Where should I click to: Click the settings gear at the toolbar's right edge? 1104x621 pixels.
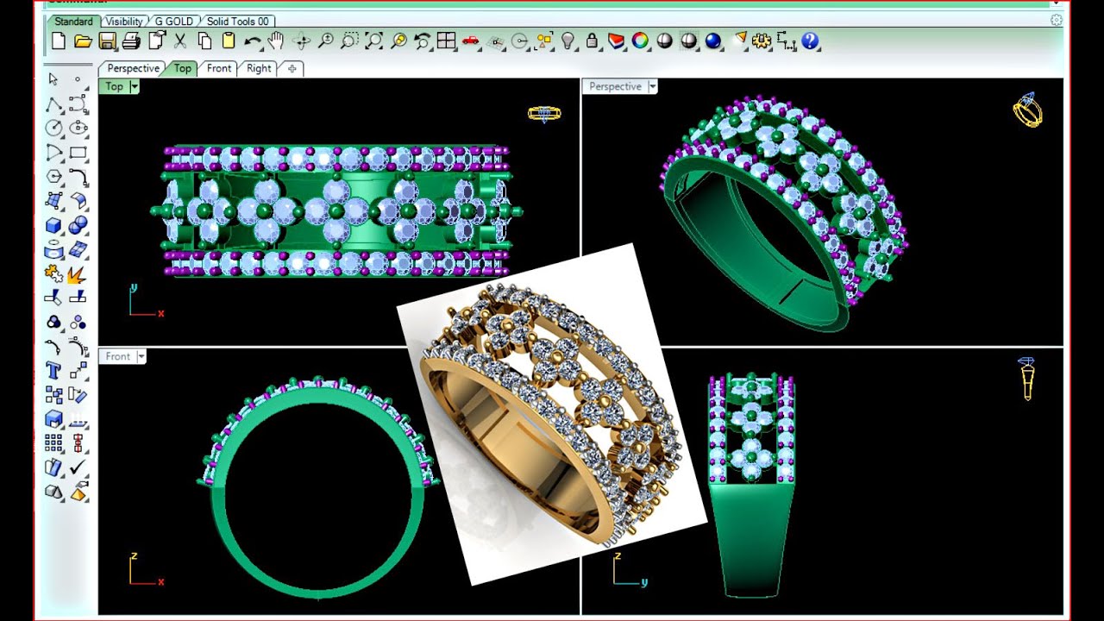(1057, 20)
